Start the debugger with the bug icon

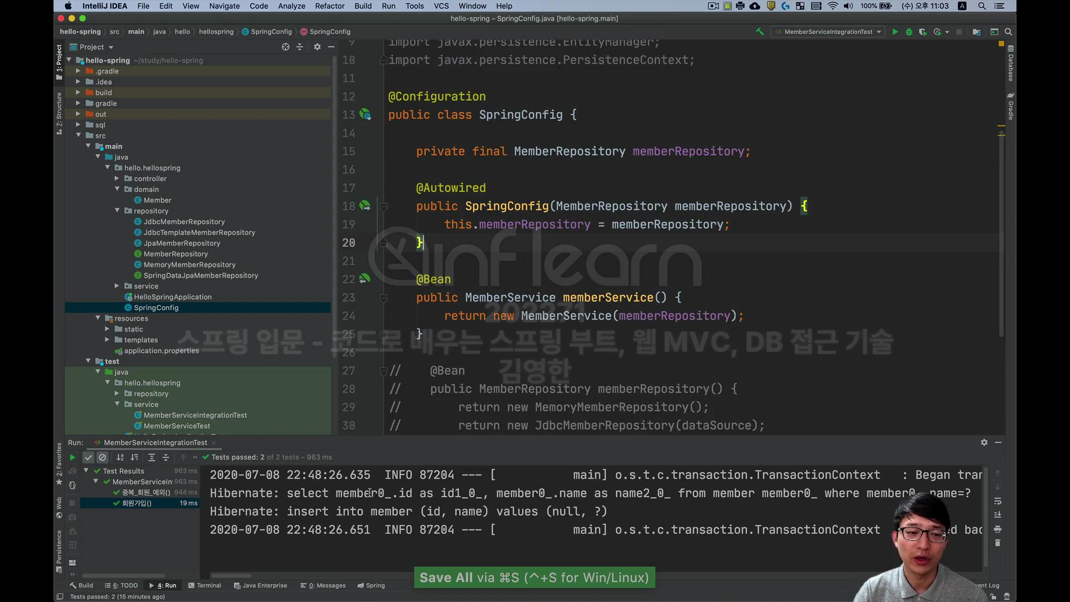click(x=909, y=32)
